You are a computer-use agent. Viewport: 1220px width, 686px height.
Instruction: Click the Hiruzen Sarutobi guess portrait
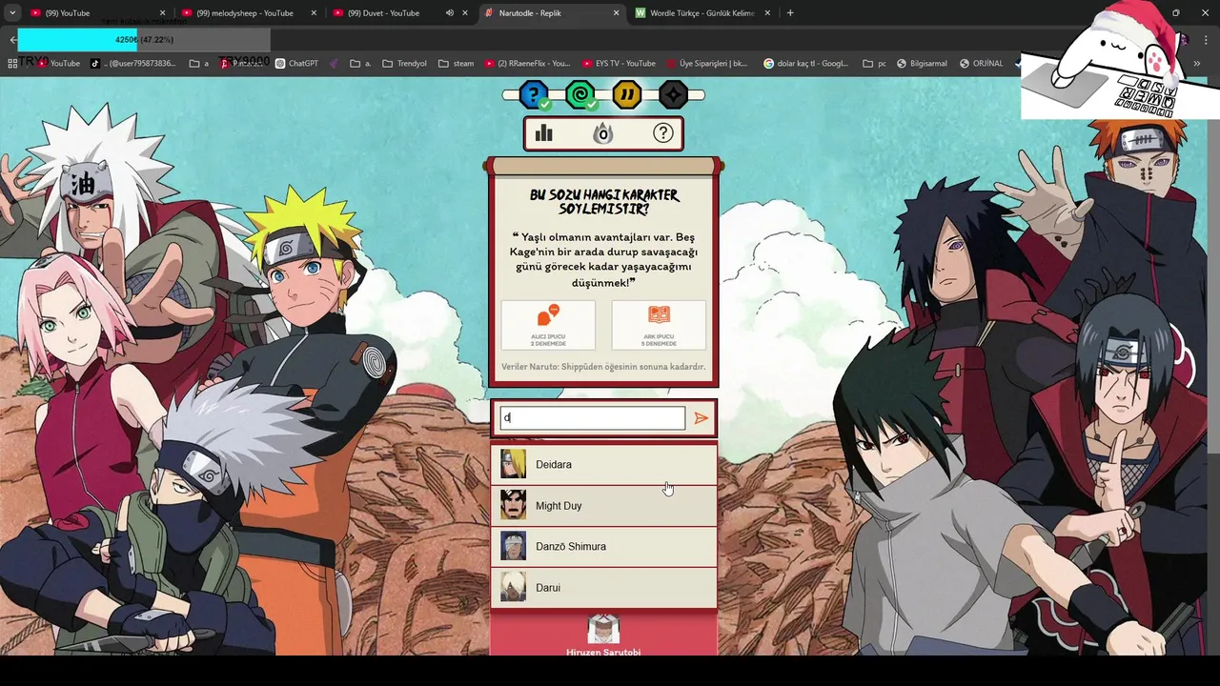[x=603, y=630]
